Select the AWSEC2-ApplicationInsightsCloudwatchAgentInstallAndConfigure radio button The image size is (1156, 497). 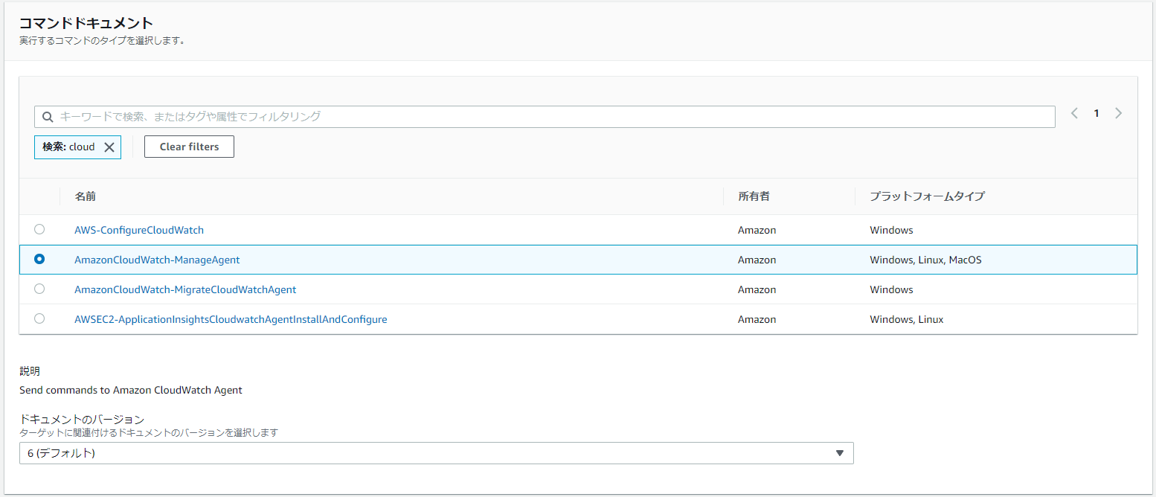pyautogui.click(x=39, y=318)
